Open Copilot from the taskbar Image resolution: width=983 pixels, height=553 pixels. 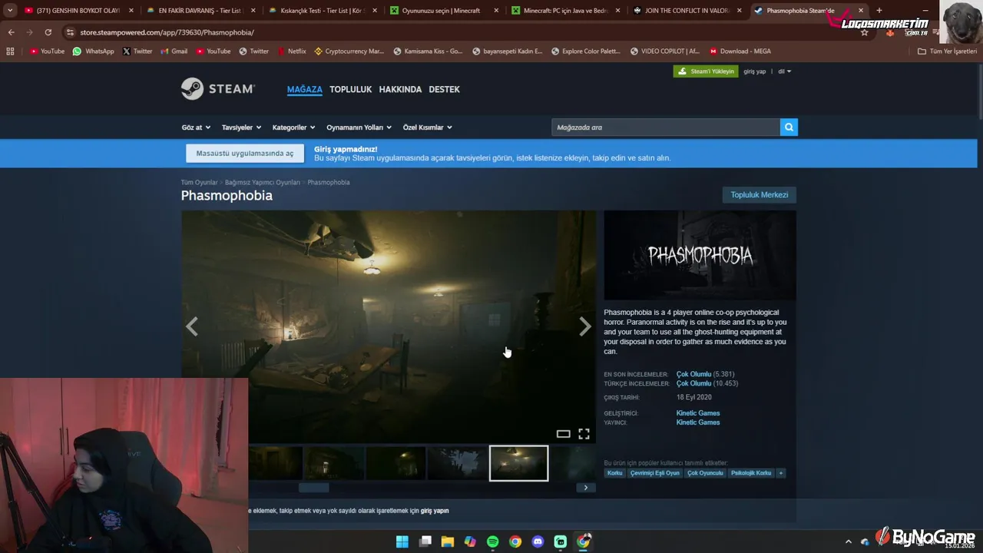[470, 541]
